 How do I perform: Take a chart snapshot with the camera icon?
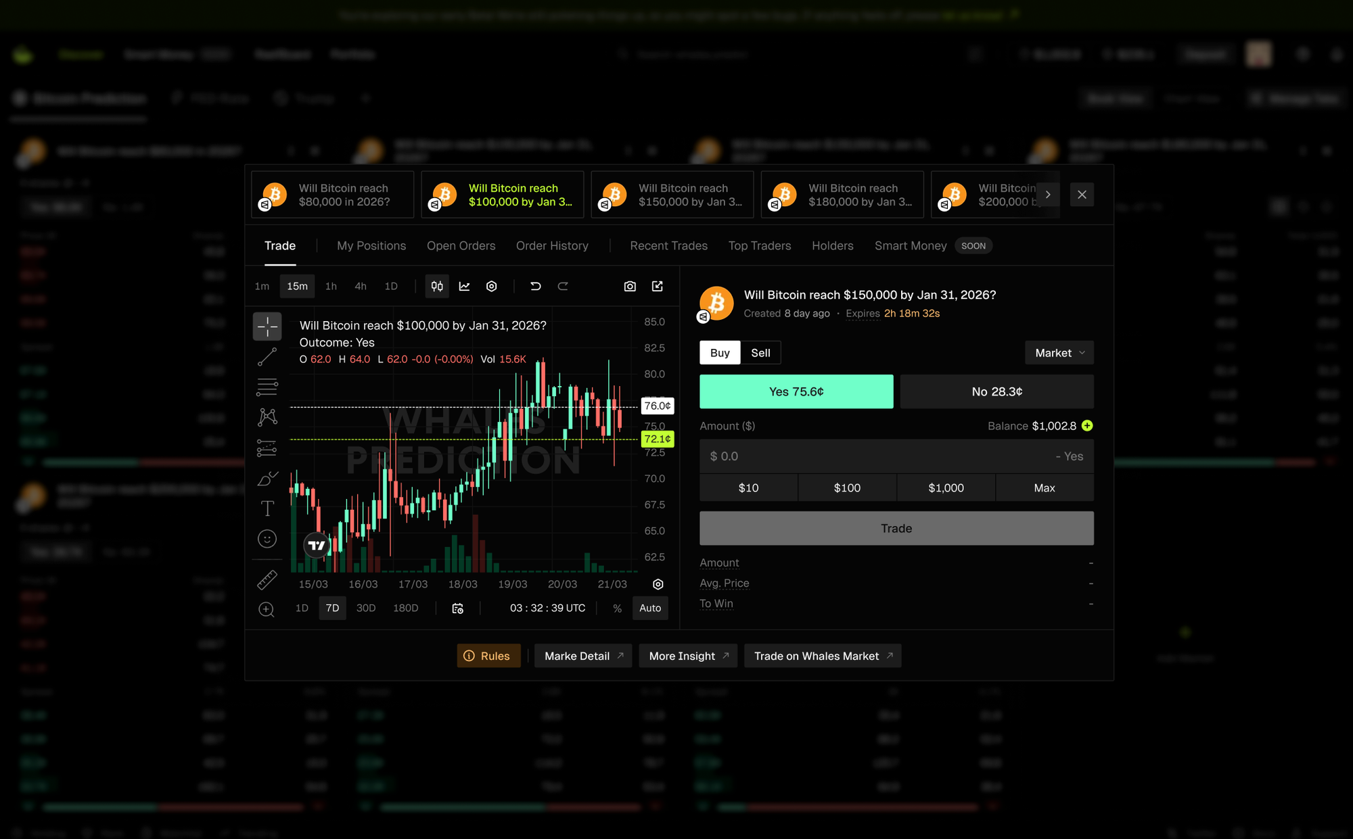coord(630,286)
